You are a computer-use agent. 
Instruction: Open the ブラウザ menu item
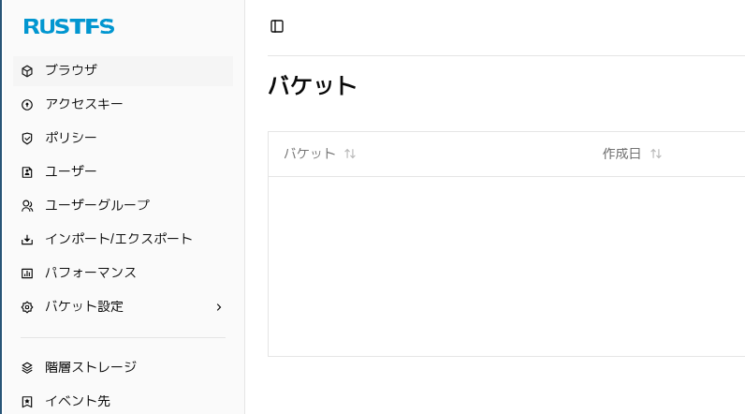click(x=71, y=70)
